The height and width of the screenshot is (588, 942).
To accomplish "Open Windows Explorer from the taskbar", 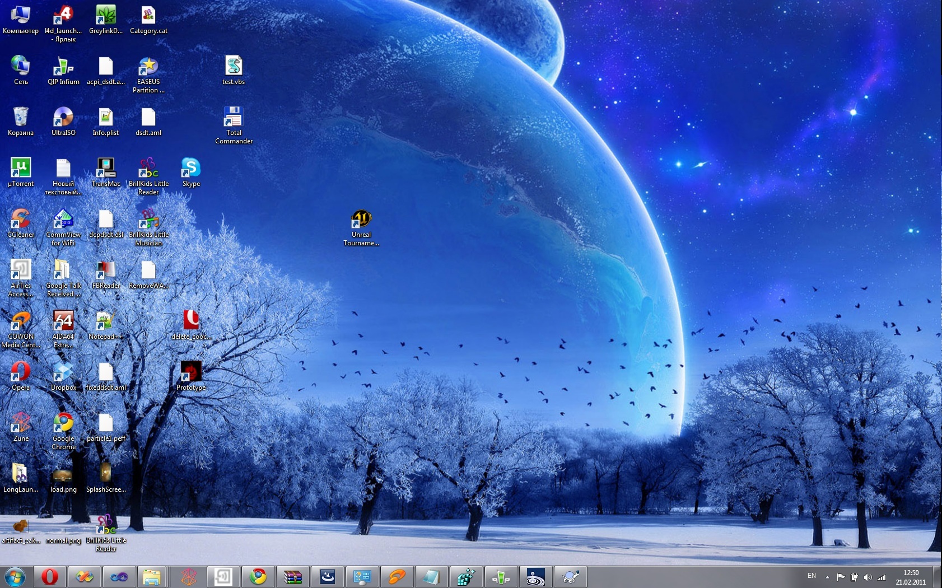I will (x=152, y=576).
